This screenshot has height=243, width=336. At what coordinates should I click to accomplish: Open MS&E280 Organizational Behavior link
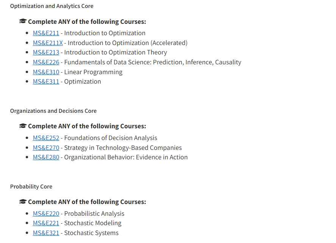(46, 157)
